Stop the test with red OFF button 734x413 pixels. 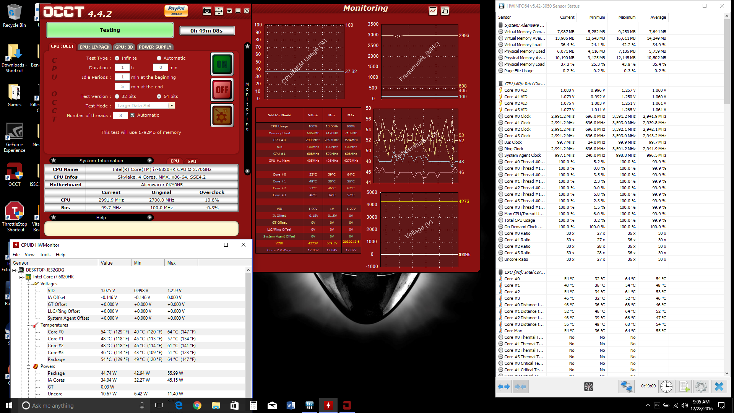point(222,90)
